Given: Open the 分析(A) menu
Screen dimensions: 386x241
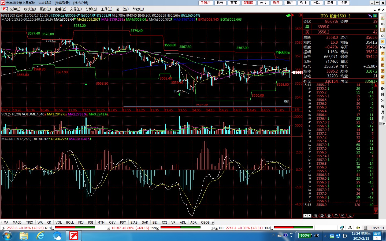Looking at the screenshot, I should click(x=91, y=9).
